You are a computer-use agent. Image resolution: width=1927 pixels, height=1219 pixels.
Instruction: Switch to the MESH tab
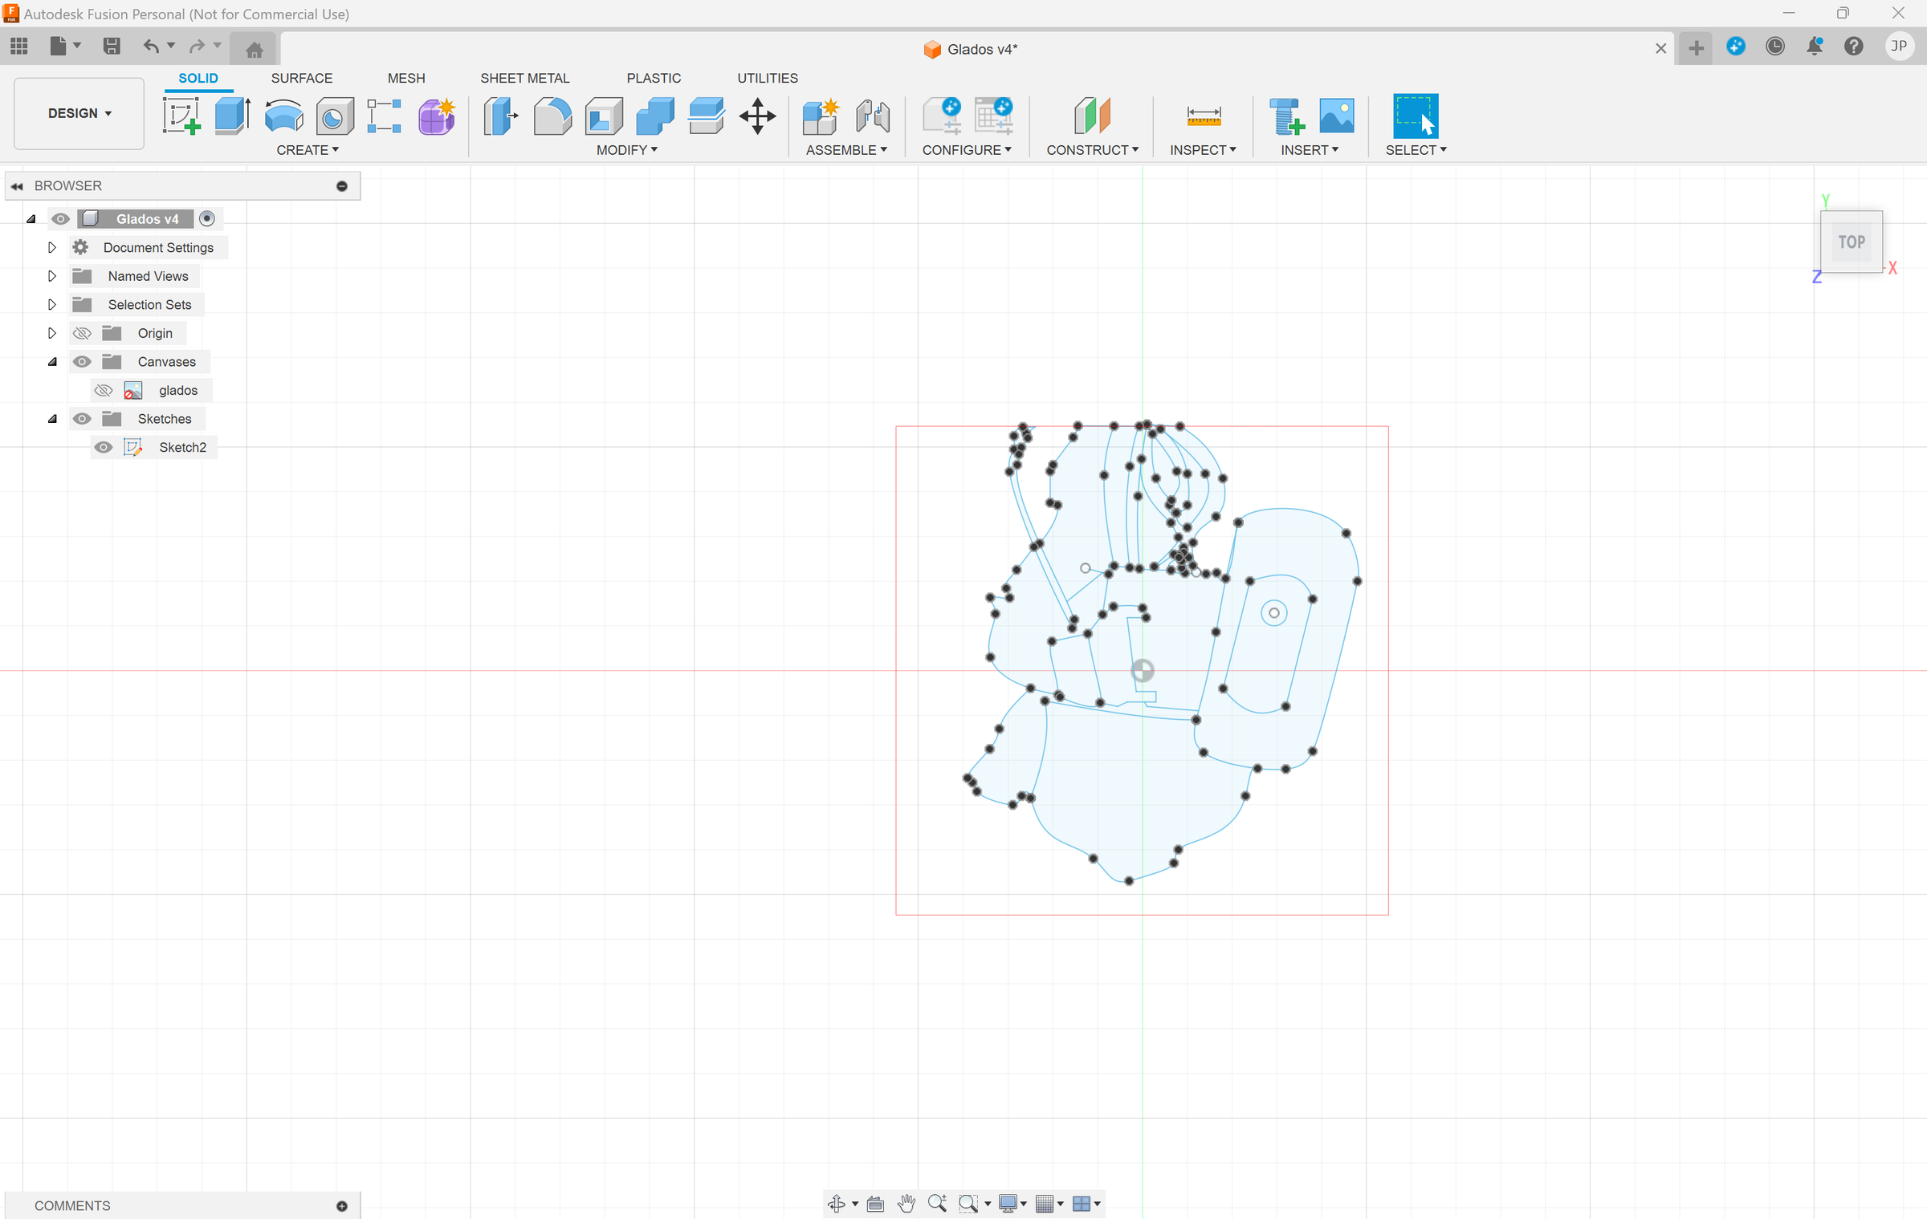406,78
